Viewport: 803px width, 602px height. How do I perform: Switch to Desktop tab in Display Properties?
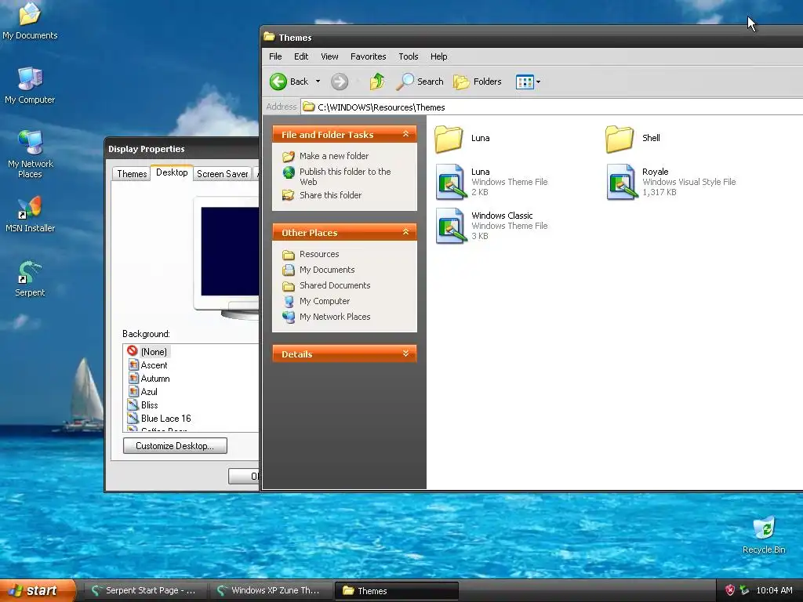pos(172,172)
